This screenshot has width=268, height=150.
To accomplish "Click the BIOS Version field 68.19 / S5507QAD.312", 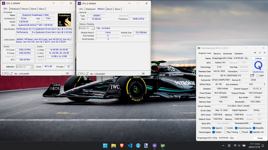I will coord(231,76).
